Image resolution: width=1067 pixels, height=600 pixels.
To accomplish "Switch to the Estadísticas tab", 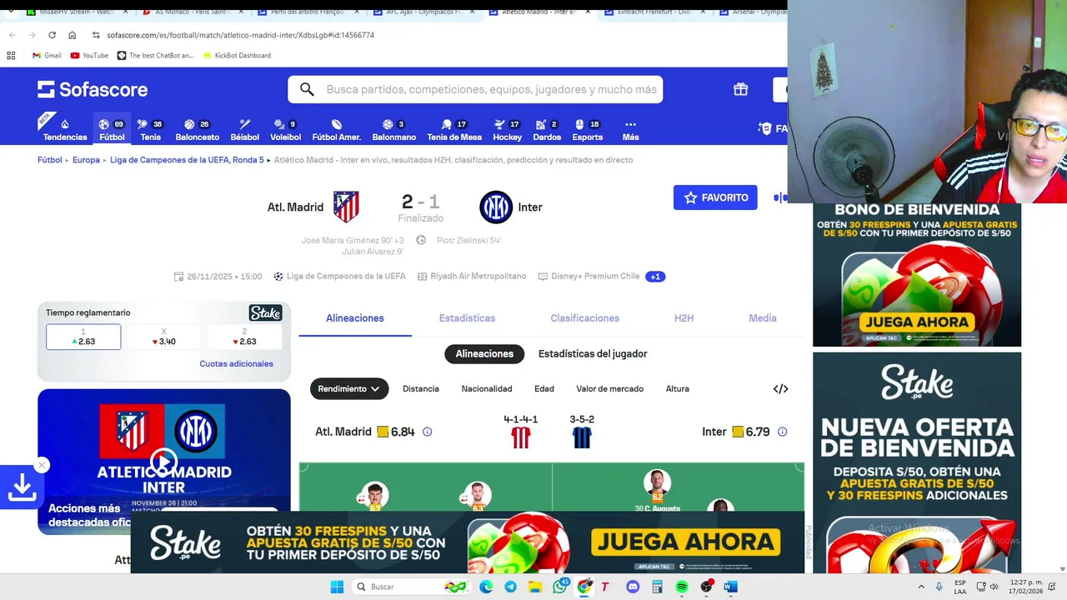I will tap(467, 318).
